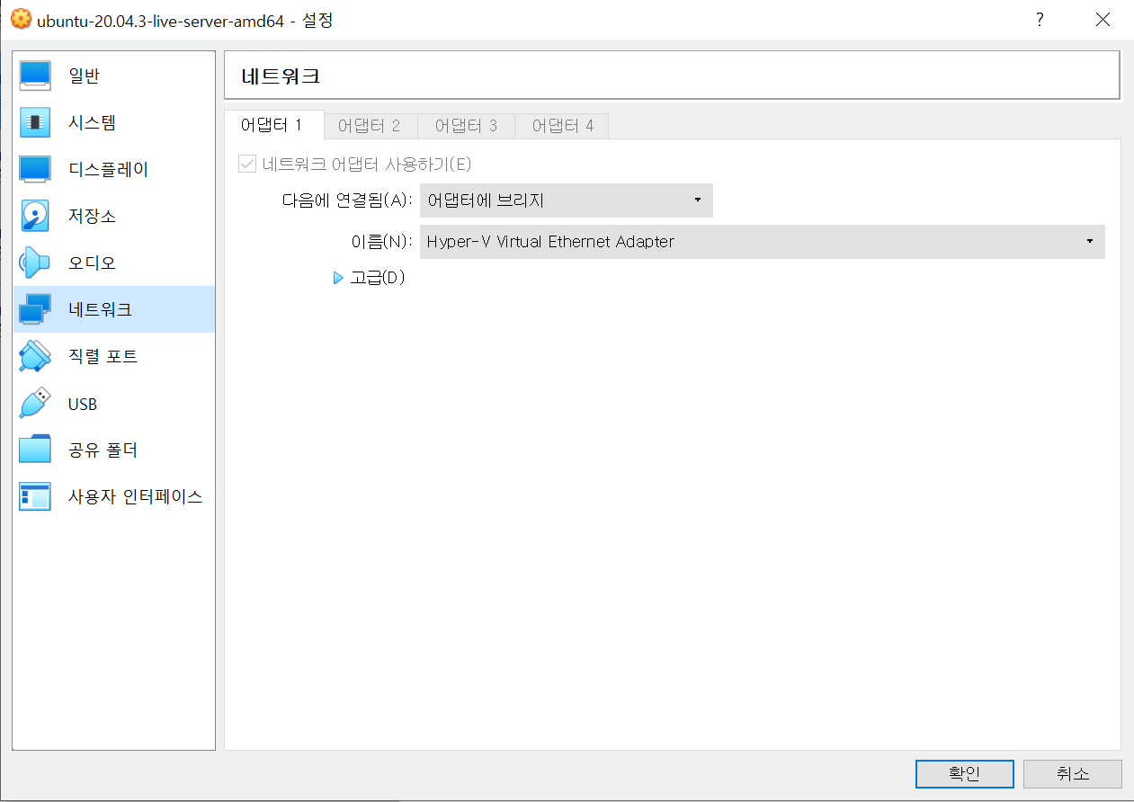Screen dimensions: 1134x802
Task: Switch to the 어댑터 3 tab
Action: click(466, 126)
